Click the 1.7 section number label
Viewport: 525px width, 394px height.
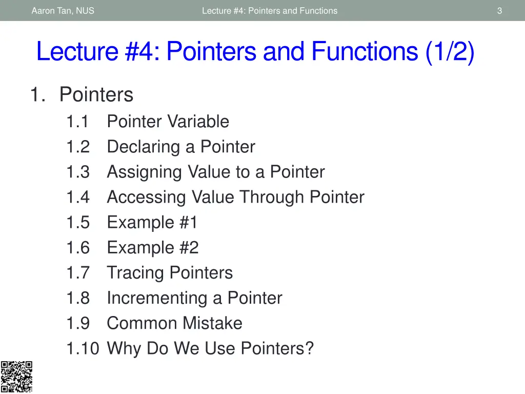(78, 273)
